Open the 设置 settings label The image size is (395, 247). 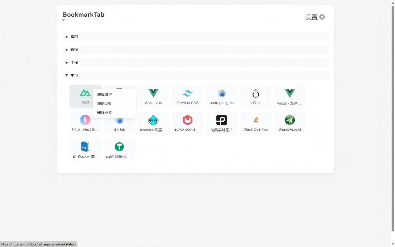[x=311, y=17]
